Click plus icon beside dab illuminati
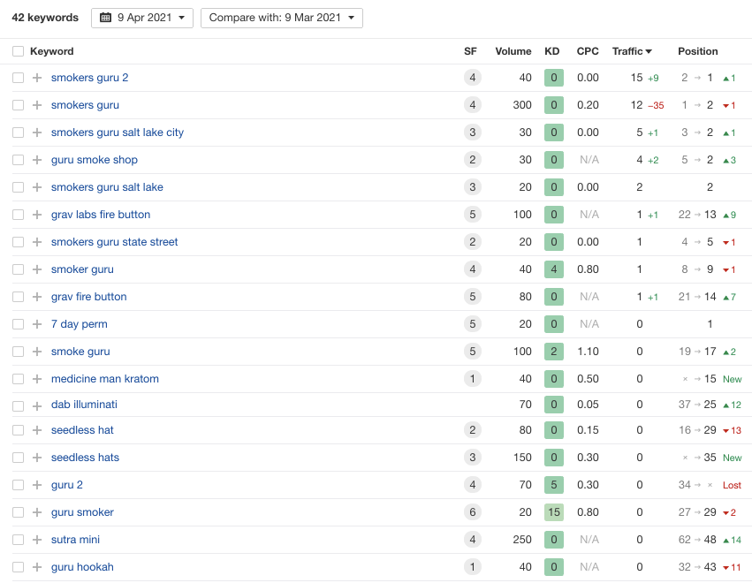This screenshot has height=583, width=752. point(37,406)
